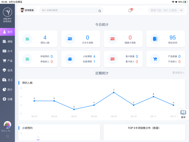Select 会员 in the sidebar
189x142 pixels.
(7, 70)
